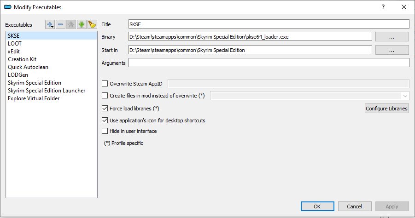Click the help question mark icon
415x218 pixels.
(x=383, y=7)
